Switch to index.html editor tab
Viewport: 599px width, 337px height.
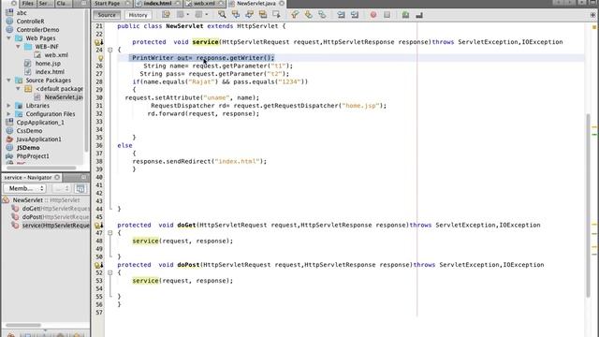coord(157,4)
